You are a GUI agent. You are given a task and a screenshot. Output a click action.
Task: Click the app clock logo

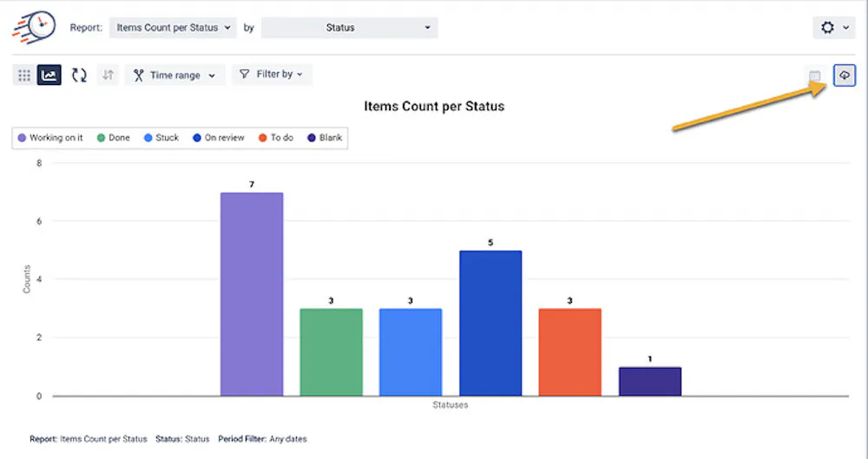[x=34, y=28]
